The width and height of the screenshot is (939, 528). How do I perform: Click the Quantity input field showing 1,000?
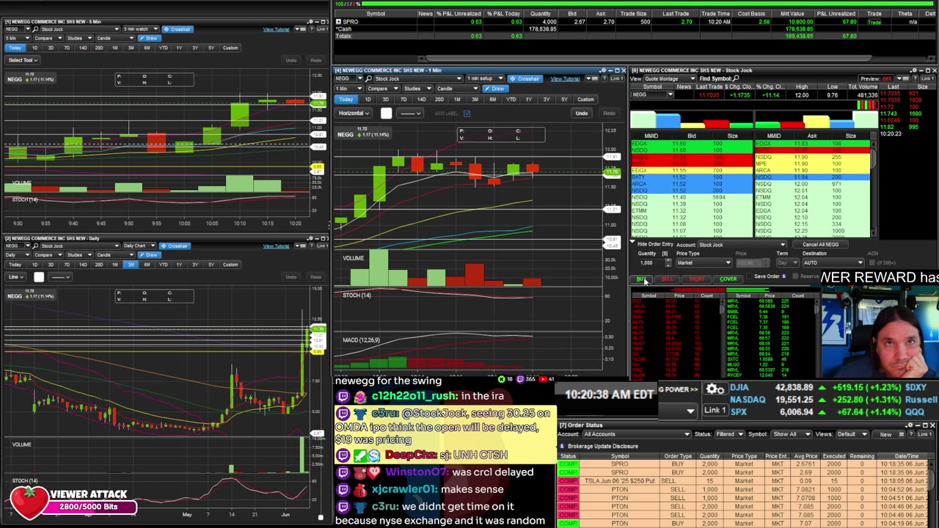pos(649,263)
